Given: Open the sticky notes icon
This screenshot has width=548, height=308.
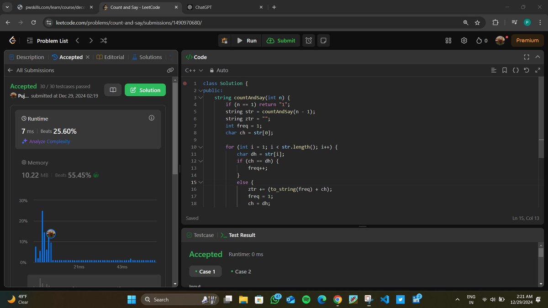Looking at the screenshot, I should coord(323,41).
